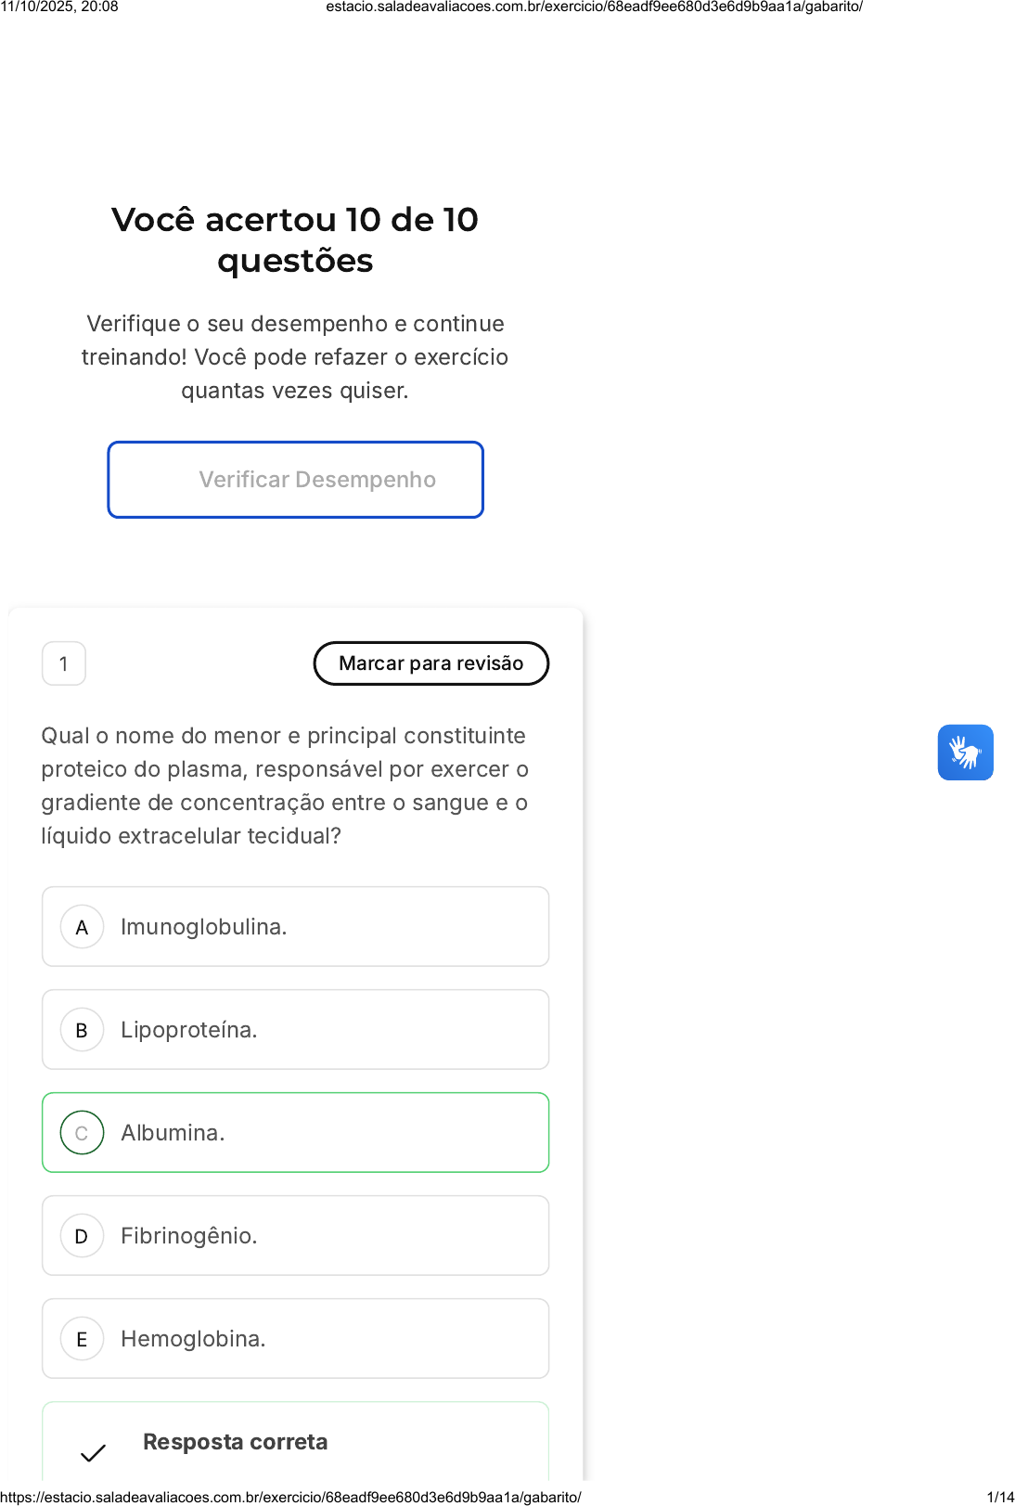Screen dimensions: 1015x1506
Task: Click the Verificar Desempenho button
Action: click(296, 480)
